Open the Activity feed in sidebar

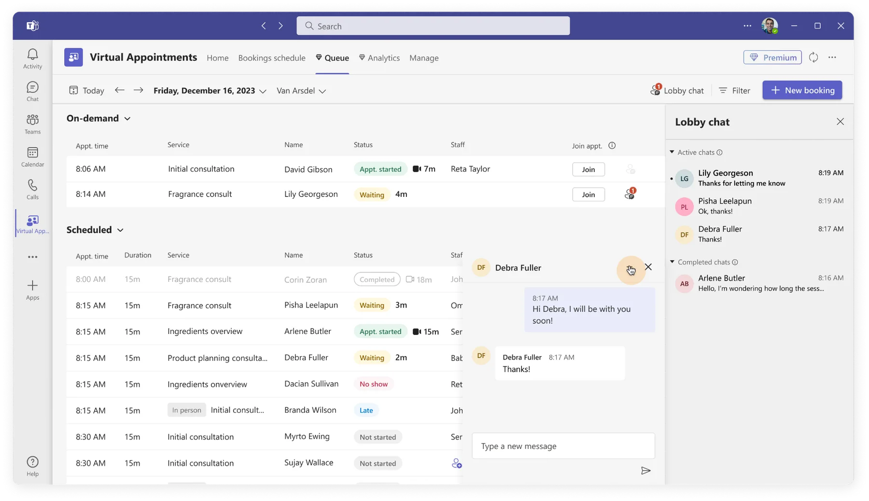[32, 58]
